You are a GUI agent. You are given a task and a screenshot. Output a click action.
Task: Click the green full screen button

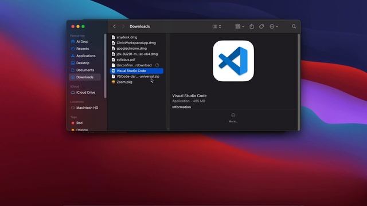[83, 26]
